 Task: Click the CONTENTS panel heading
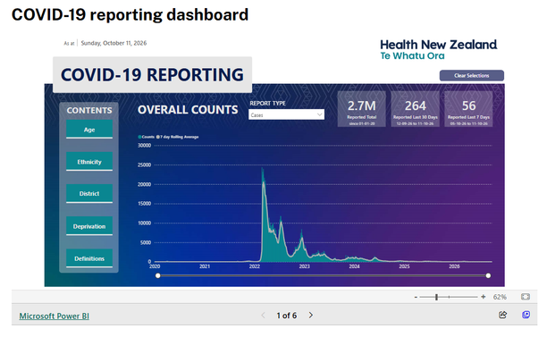89,110
